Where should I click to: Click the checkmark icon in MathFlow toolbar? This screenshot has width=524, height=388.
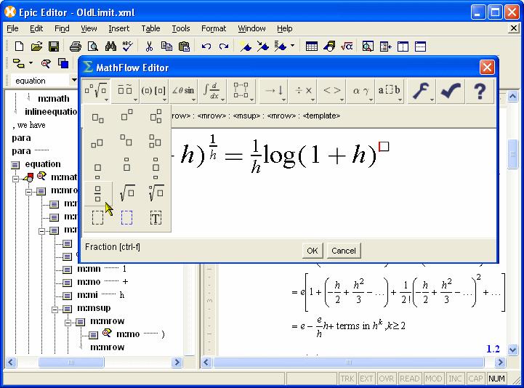pyautogui.click(x=451, y=91)
